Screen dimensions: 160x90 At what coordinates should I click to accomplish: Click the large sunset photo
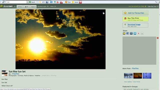coord(60,39)
